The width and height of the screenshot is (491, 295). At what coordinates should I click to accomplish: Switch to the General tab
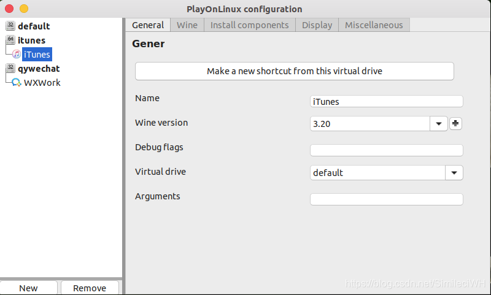[148, 25]
